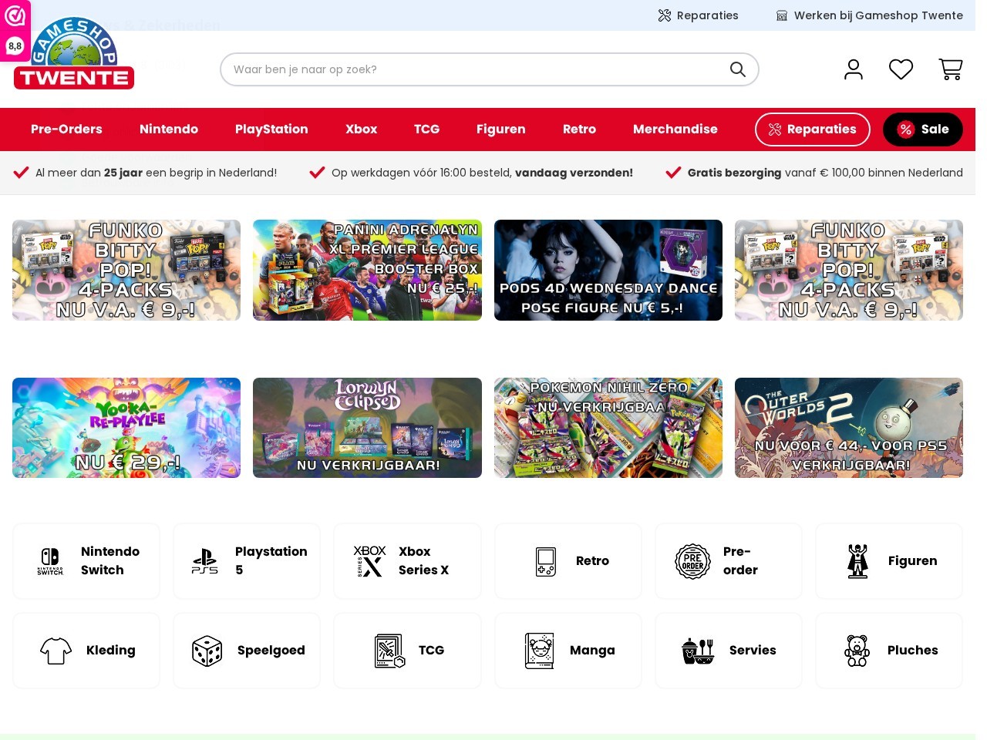Click the red Reparaties button
This screenshot has width=987, height=740.
(x=812, y=129)
